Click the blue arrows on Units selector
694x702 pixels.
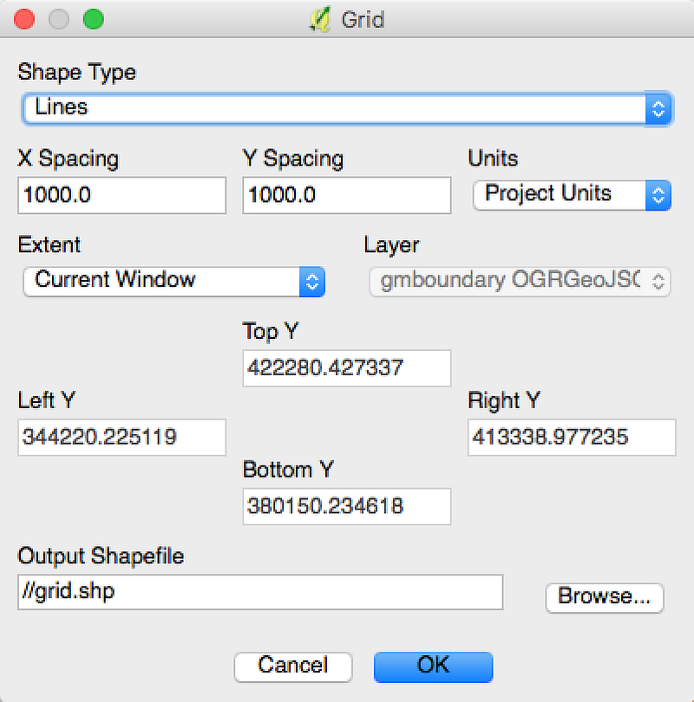[x=659, y=194]
